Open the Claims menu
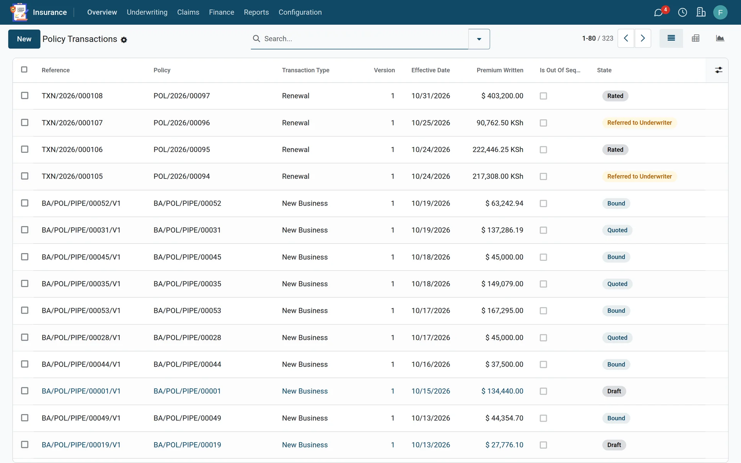The height and width of the screenshot is (463, 741). pyautogui.click(x=188, y=12)
